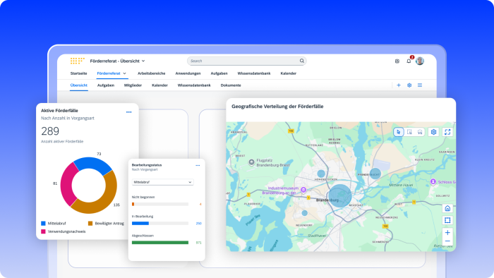494x278 pixels.
Task: Click the Abgeschlossen progress bar
Action: pos(160,243)
